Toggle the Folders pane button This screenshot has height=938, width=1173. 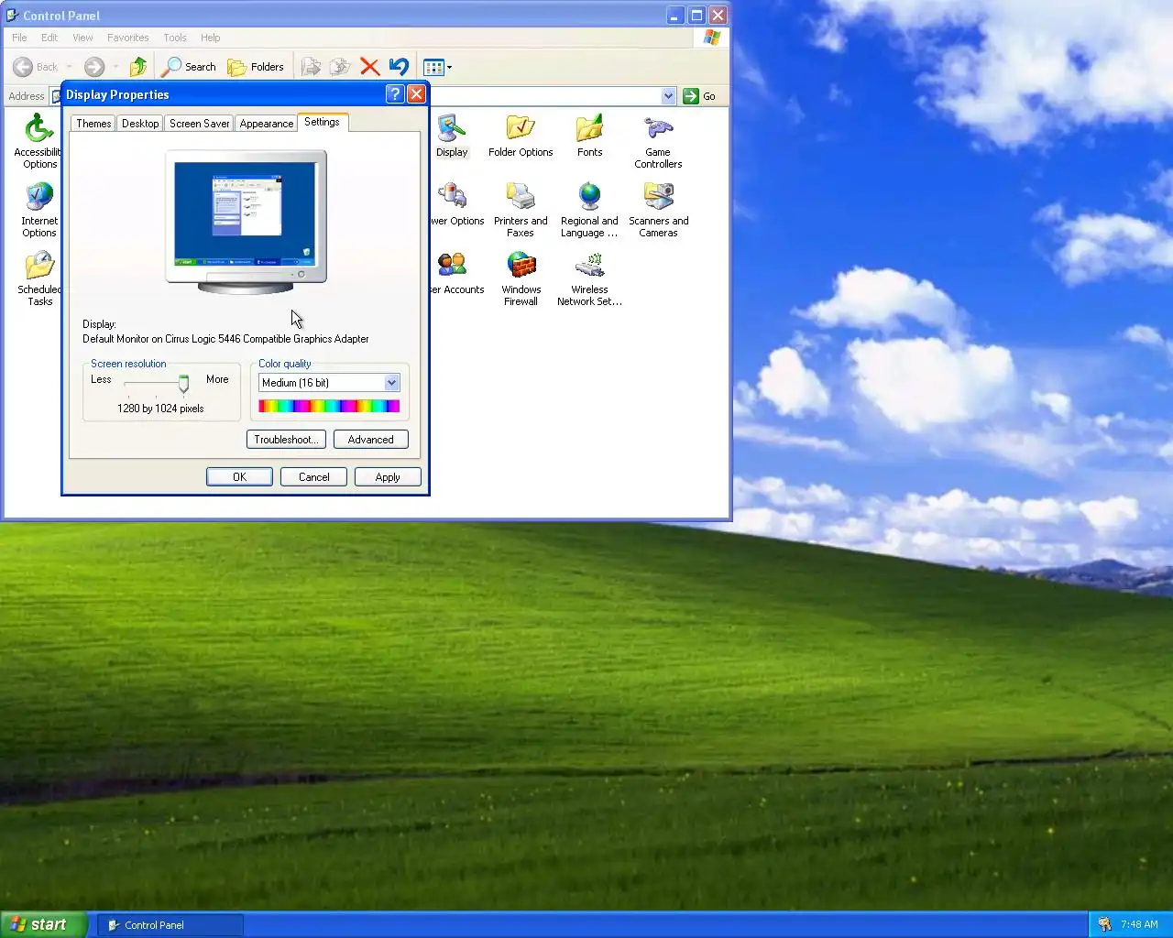256,67
